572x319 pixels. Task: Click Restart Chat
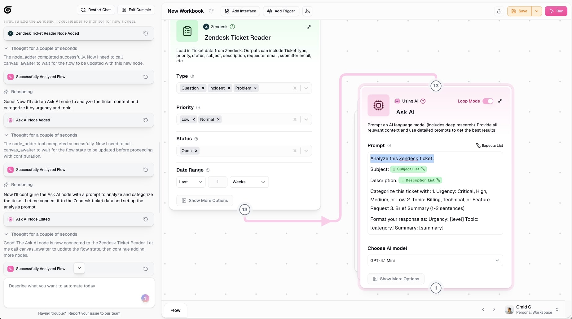(x=96, y=10)
